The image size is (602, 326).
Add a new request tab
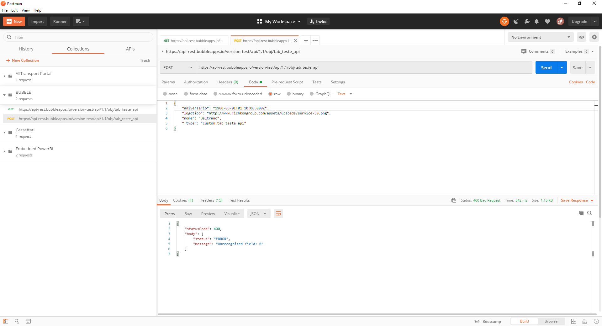(306, 40)
